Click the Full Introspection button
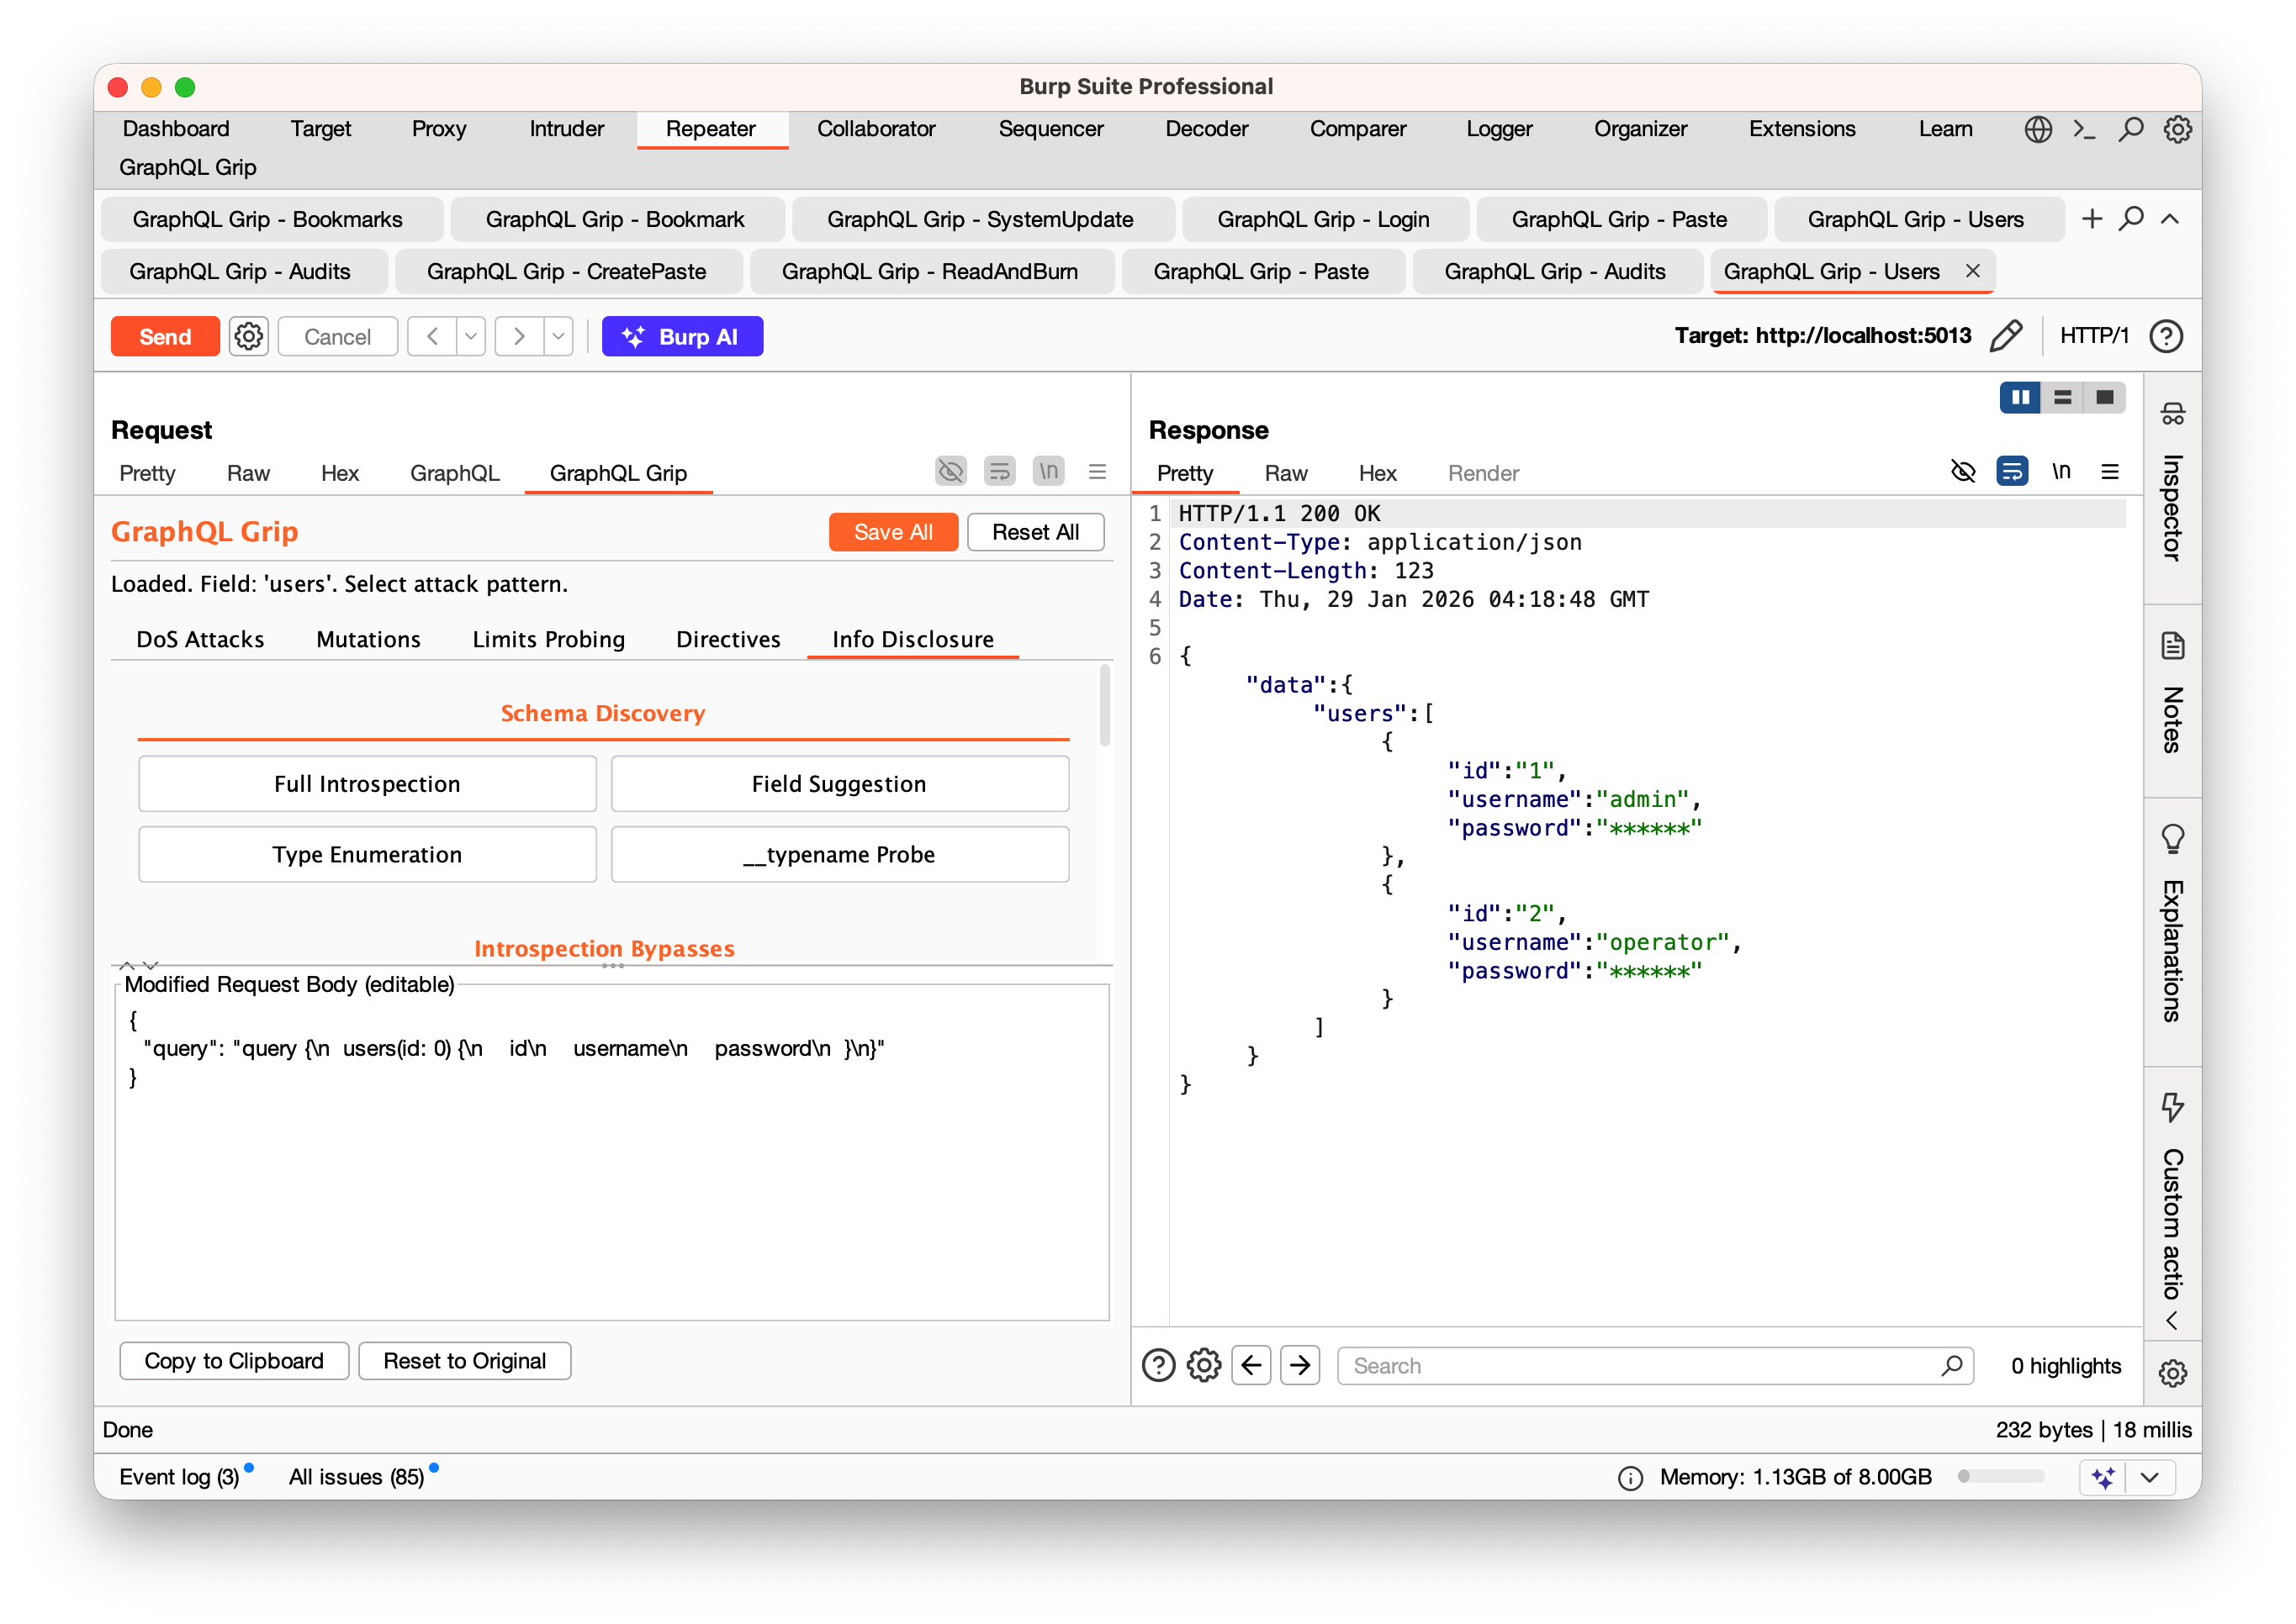Viewport: 2296px width, 1624px height. (x=368, y=784)
